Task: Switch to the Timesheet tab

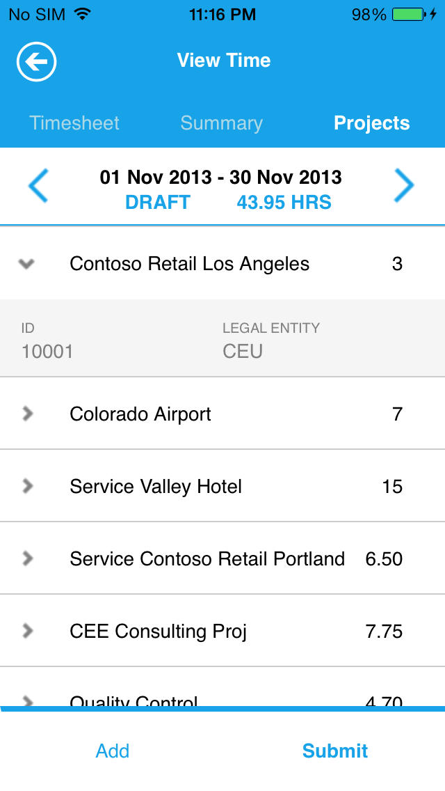Action: tap(74, 123)
